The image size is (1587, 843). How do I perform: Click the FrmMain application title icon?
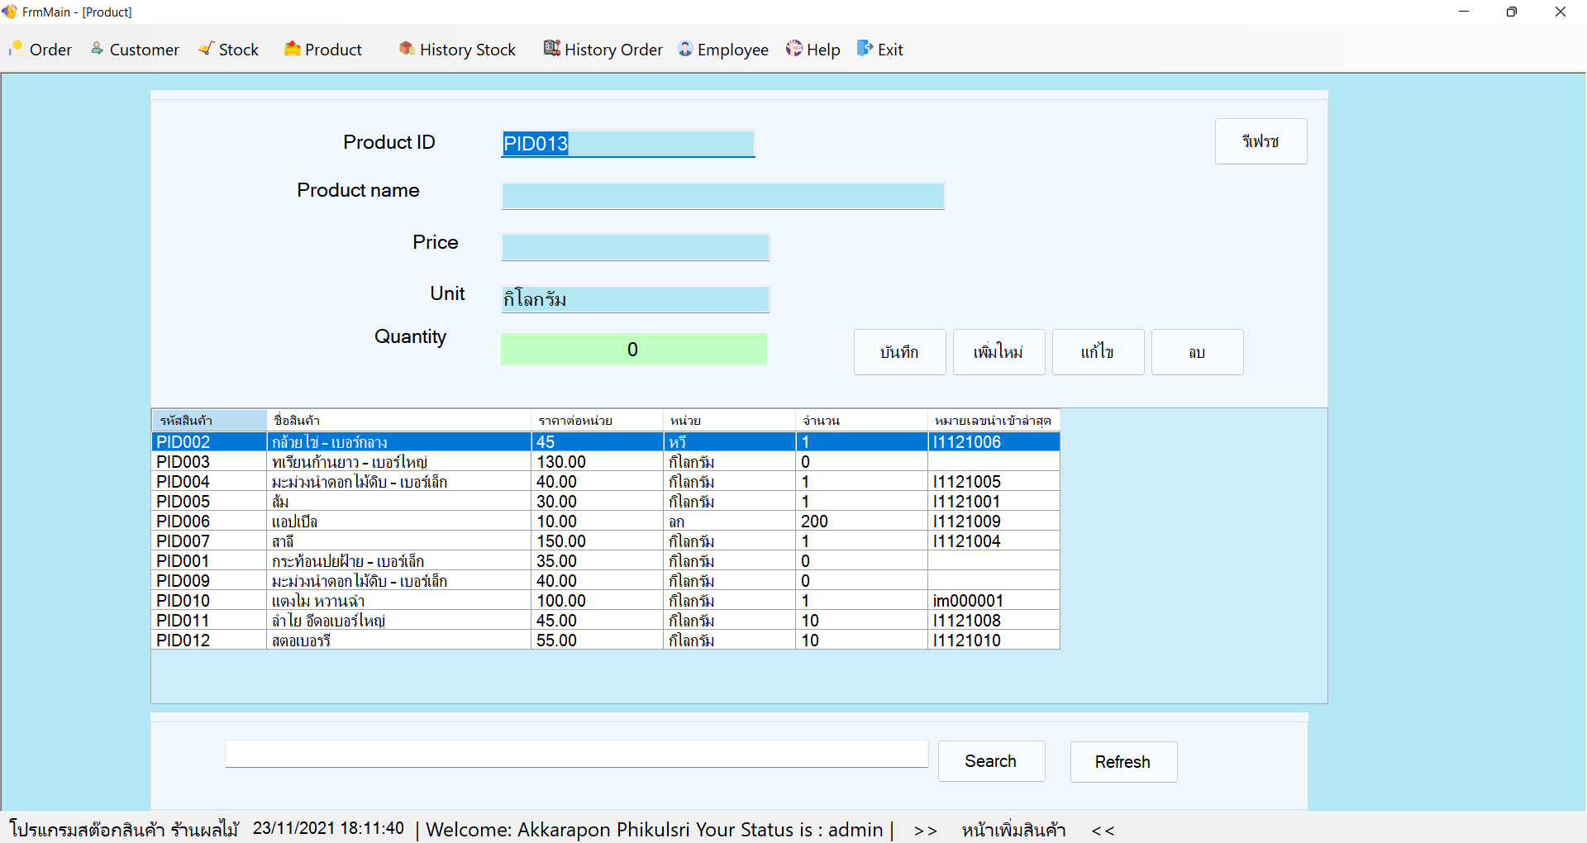pos(10,12)
